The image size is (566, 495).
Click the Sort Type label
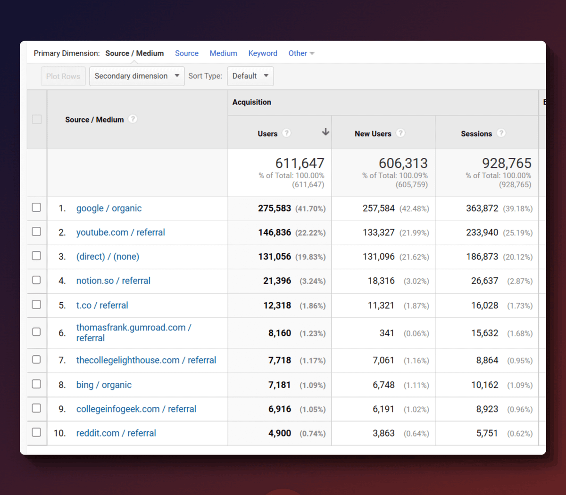(205, 76)
